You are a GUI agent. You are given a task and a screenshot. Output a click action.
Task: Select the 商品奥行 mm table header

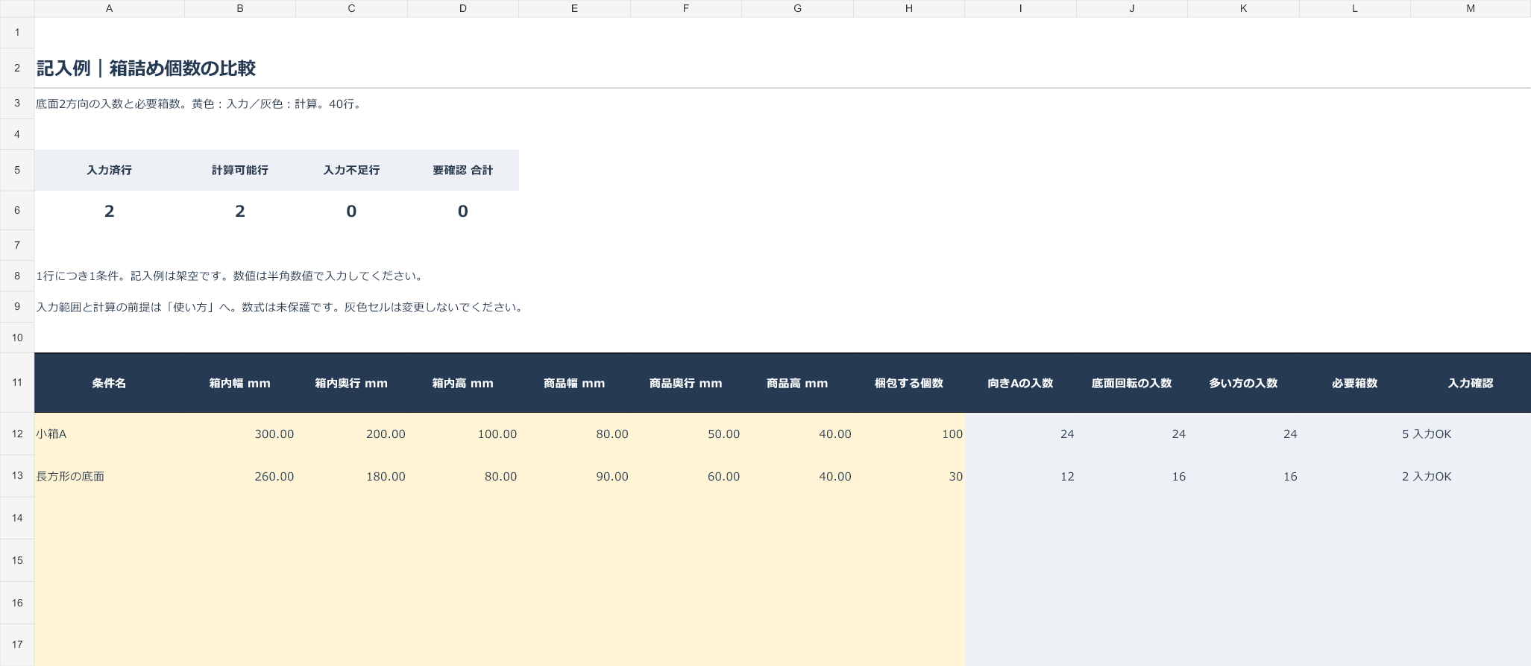(x=685, y=384)
